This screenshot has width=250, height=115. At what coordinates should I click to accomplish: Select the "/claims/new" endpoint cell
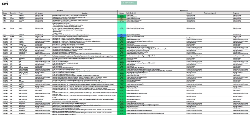[156, 15]
